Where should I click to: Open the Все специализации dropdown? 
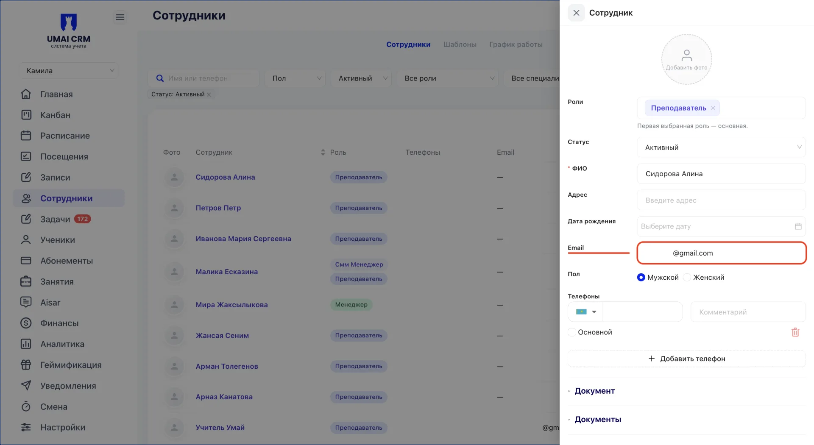point(532,78)
